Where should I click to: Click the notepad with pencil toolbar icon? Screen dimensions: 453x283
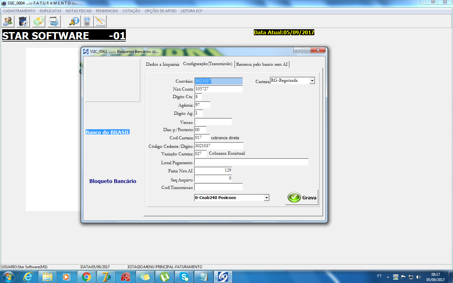coord(100,21)
